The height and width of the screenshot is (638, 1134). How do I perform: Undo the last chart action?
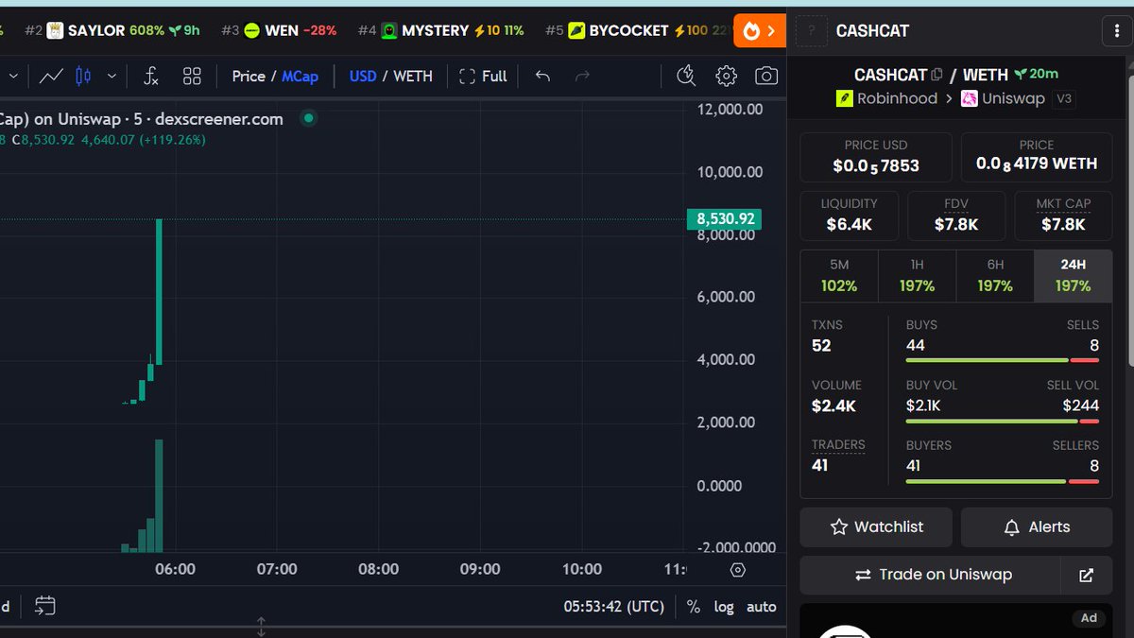coord(542,76)
